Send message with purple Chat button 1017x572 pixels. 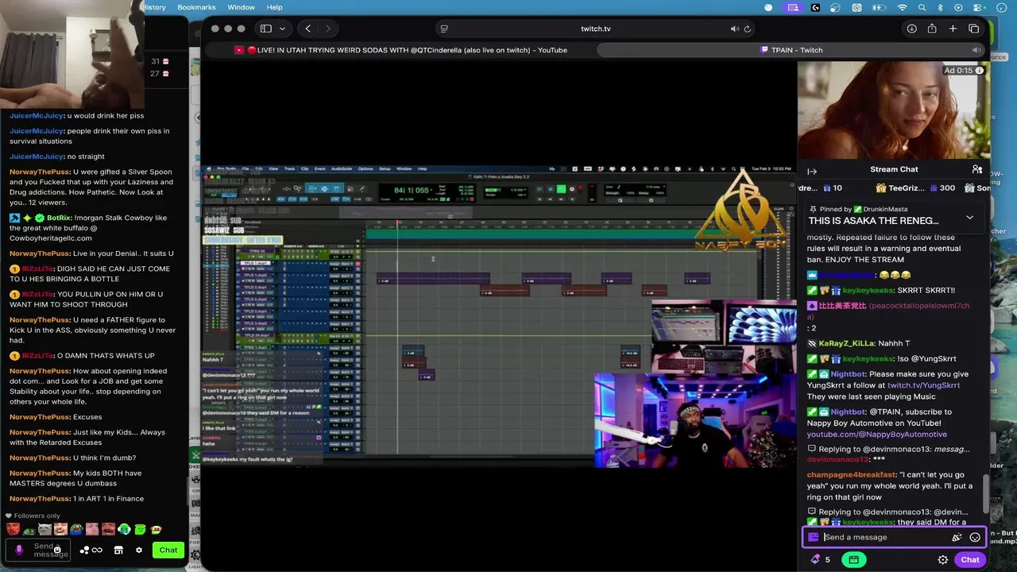click(970, 559)
